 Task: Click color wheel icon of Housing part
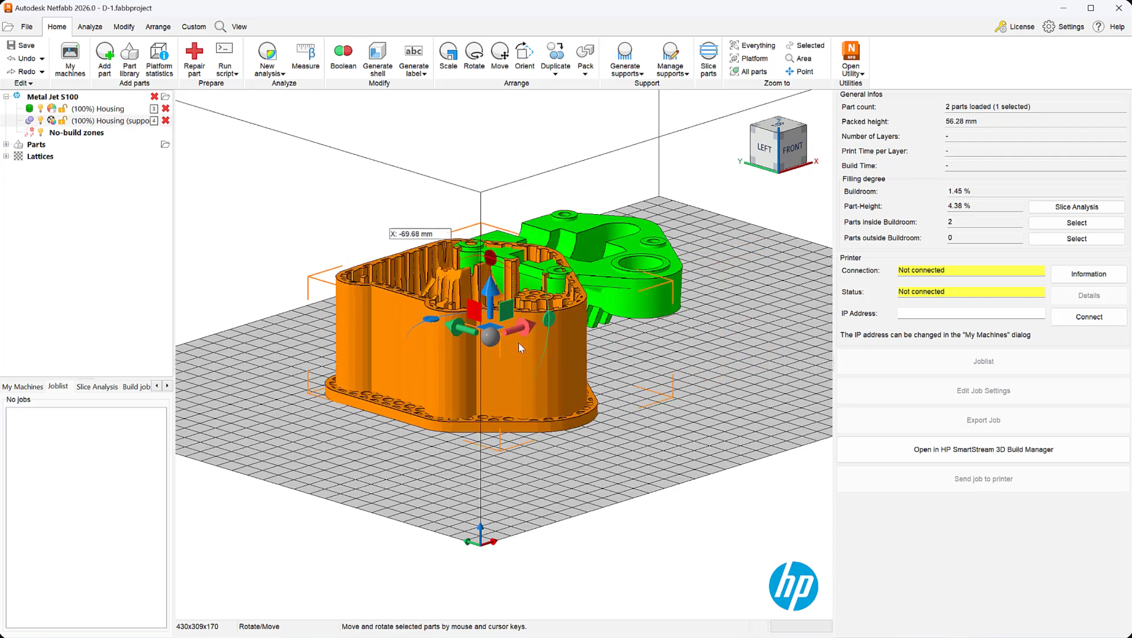click(x=51, y=108)
